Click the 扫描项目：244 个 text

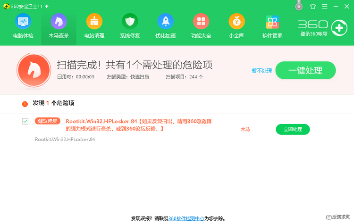pyautogui.click(x=185, y=77)
